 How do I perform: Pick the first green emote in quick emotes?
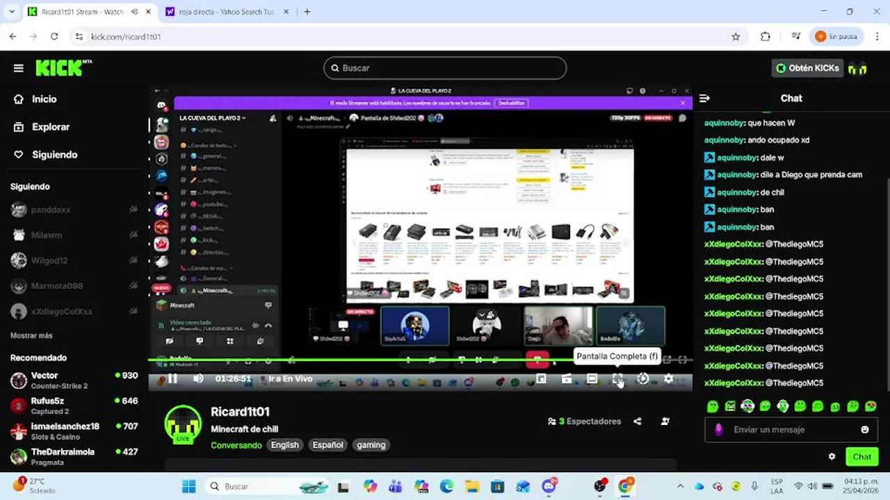tap(712, 406)
